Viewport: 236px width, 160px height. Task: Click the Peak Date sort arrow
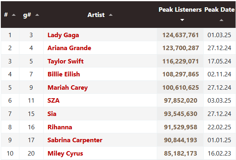(x=221, y=20)
